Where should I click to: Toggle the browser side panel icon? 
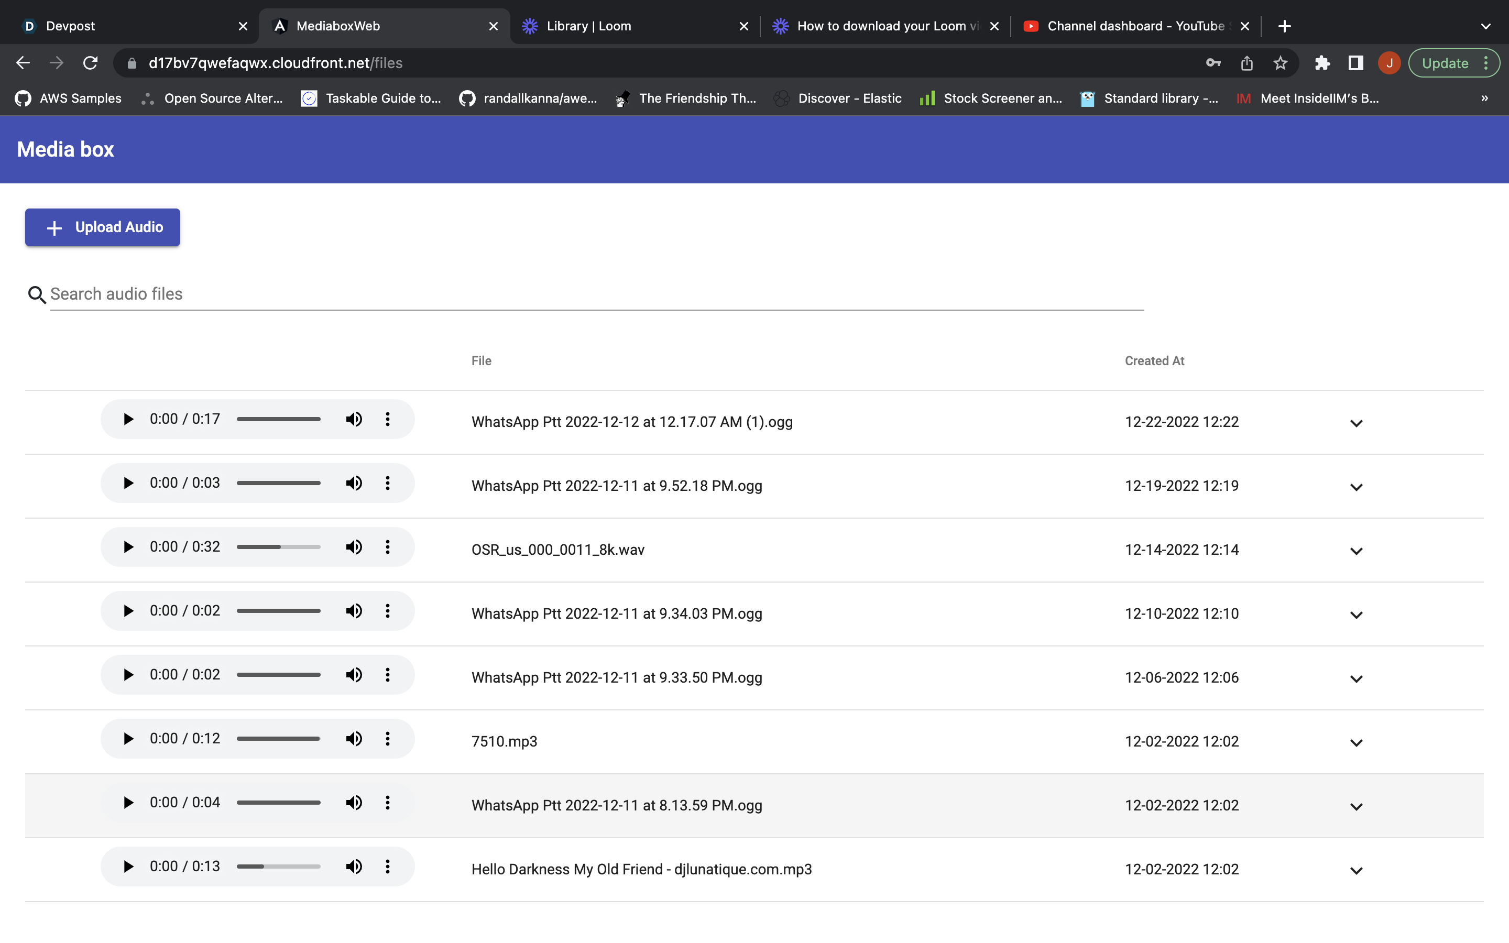[x=1355, y=63]
